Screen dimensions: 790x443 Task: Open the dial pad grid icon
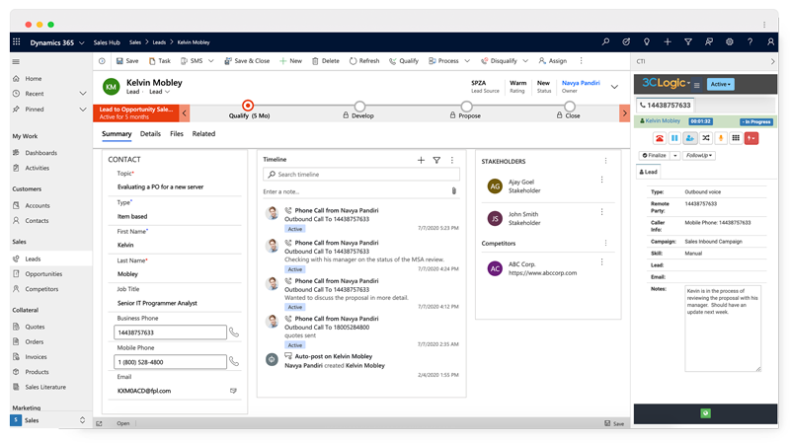[736, 138]
